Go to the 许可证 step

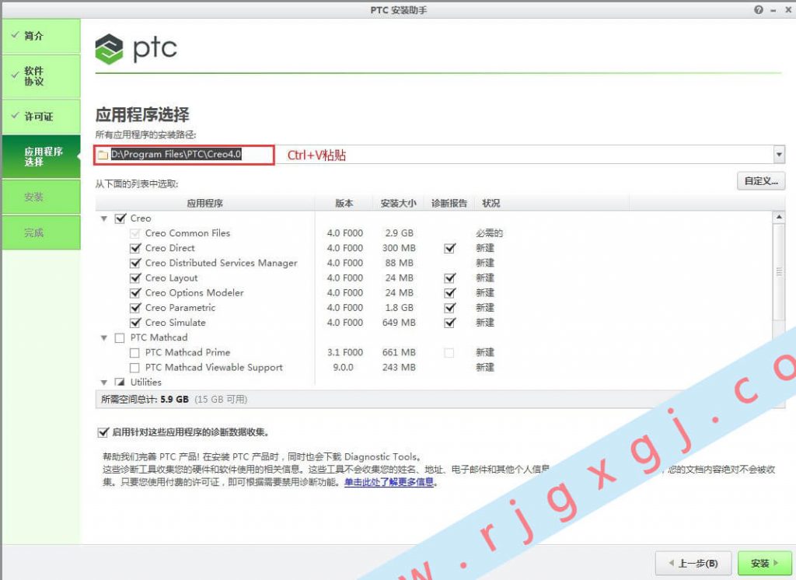pos(41,117)
